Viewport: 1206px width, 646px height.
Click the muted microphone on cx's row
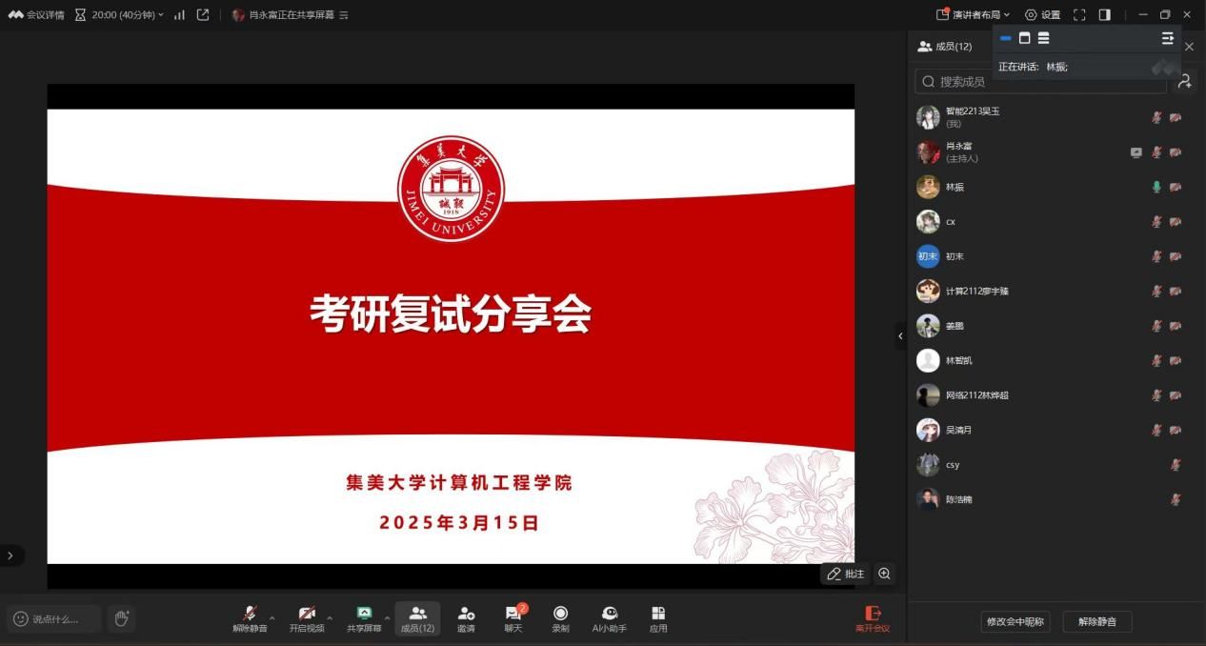1156,221
